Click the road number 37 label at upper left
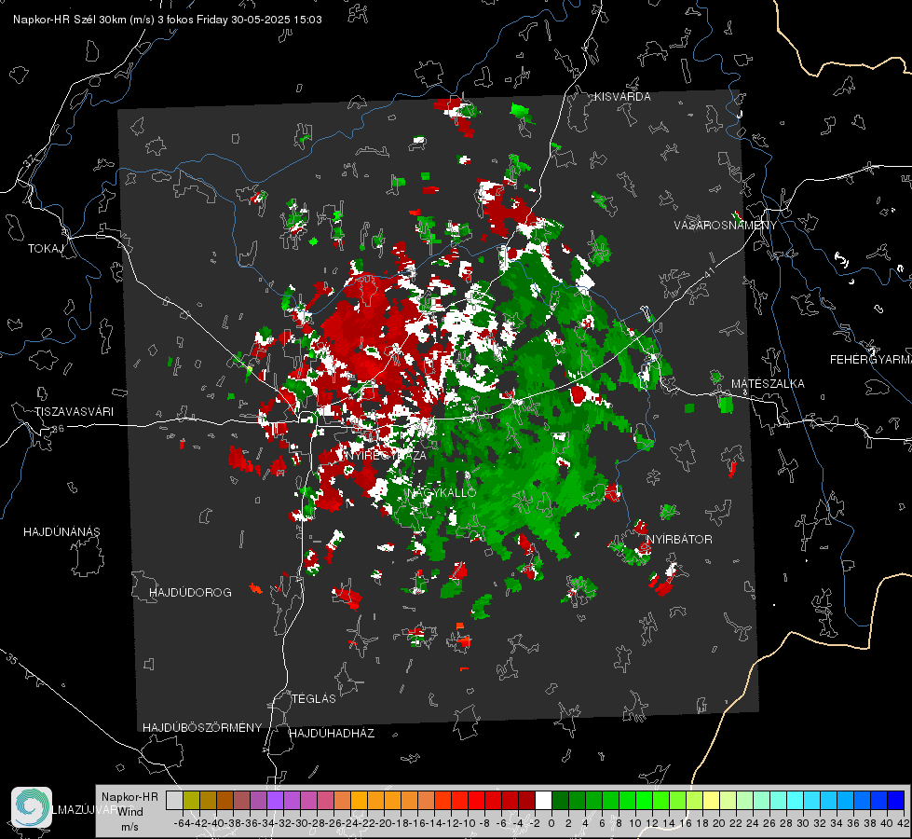 point(30,159)
